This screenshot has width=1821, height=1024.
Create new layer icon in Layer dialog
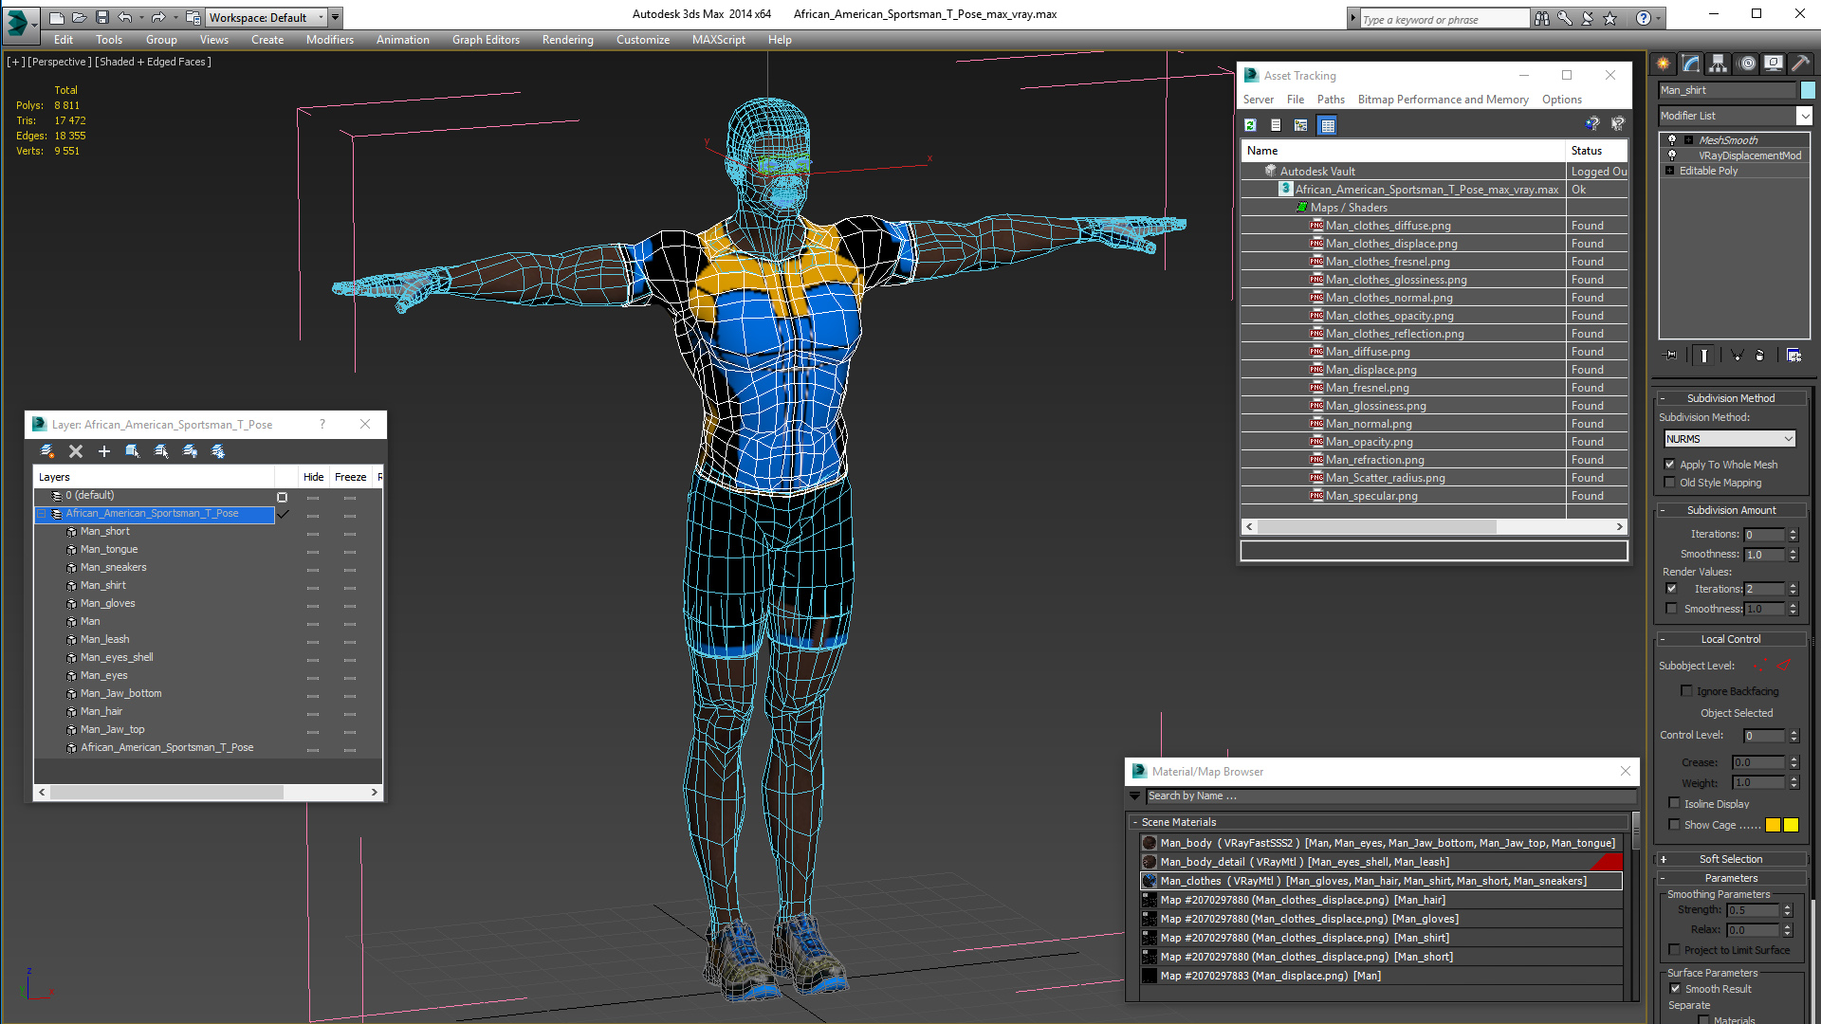pos(47,451)
